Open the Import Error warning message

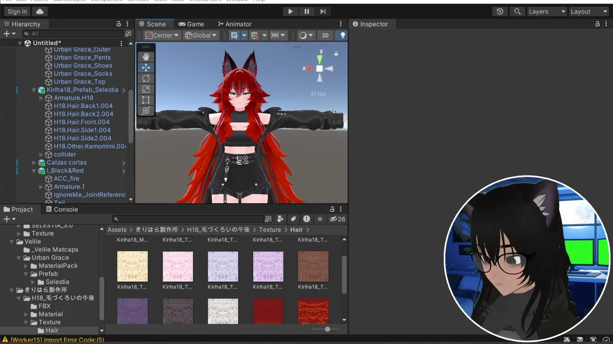tap(53, 340)
